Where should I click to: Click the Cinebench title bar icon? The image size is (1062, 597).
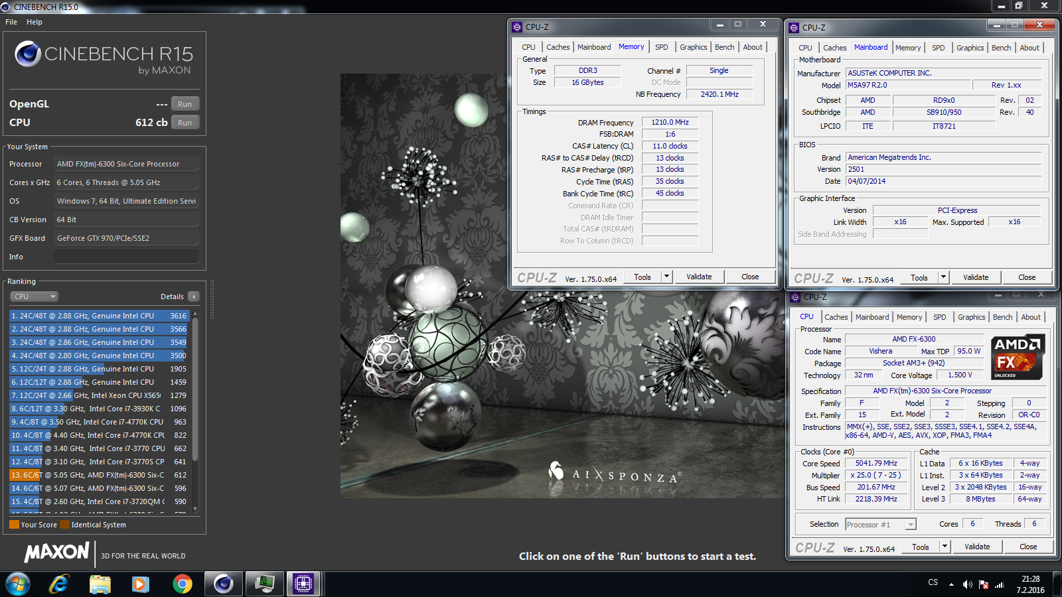coord(6,7)
